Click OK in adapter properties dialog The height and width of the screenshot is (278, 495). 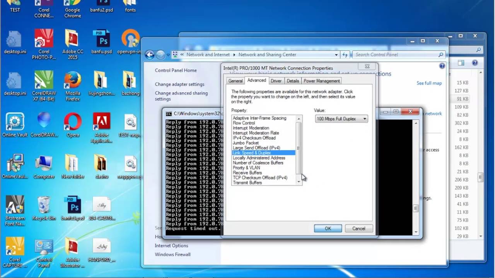(x=328, y=229)
